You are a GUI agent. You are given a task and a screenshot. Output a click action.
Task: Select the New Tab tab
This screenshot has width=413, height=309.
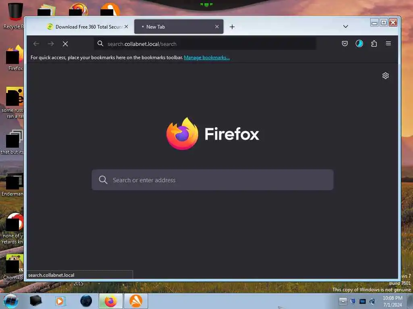(179, 27)
